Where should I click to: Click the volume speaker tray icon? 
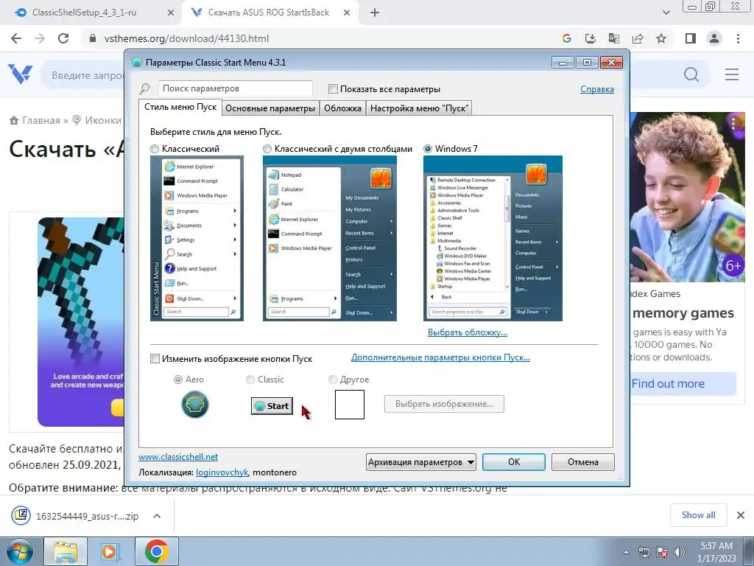coord(680,552)
